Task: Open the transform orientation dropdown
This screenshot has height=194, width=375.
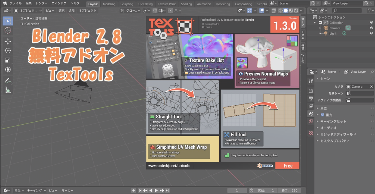Action: pyautogui.click(x=130, y=11)
